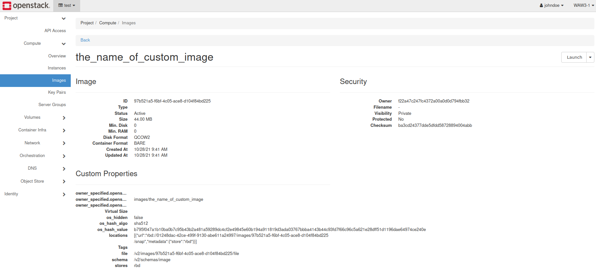Open the WAW3-1 region dropdown
596x279 pixels.
pos(584,6)
